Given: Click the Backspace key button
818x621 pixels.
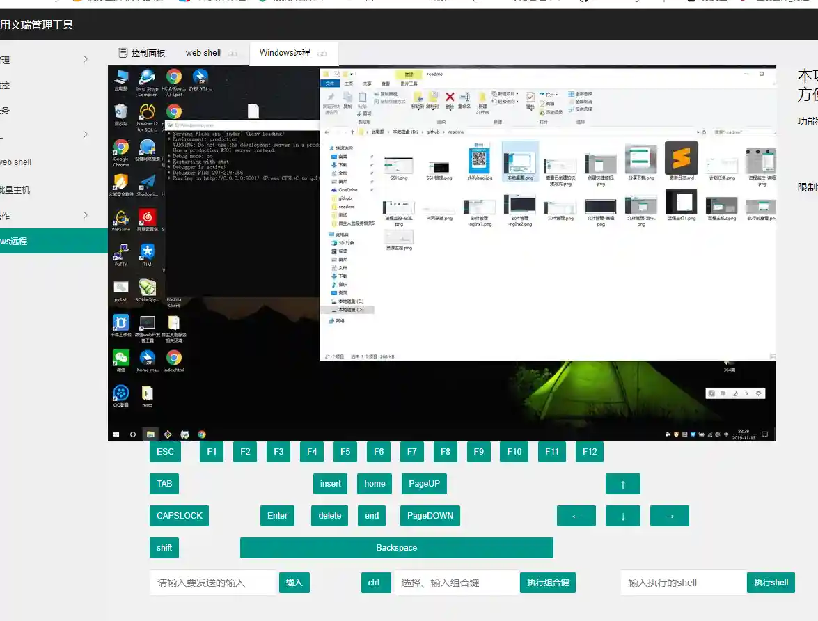Looking at the screenshot, I should click(397, 548).
